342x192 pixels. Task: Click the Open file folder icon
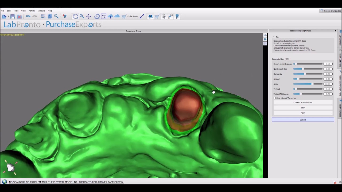click(x=4, y=17)
